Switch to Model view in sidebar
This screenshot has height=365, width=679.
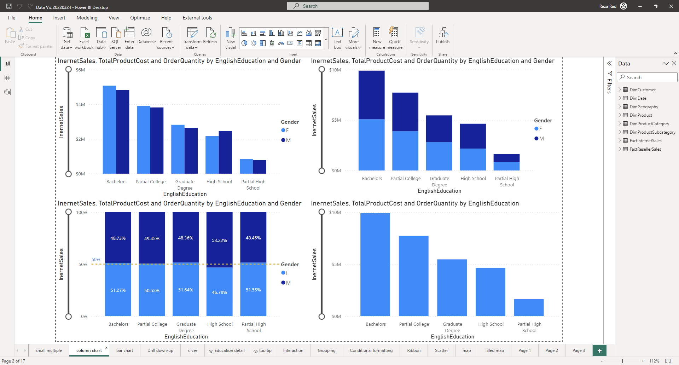[7, 92]
